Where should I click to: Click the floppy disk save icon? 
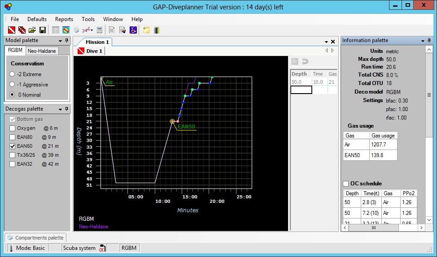42,30
